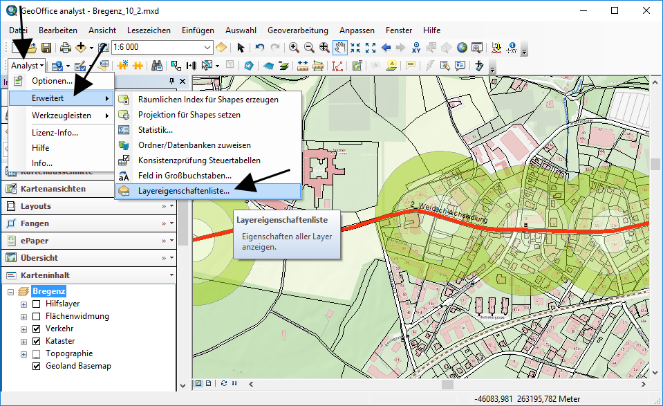Collapse the Bregenz data frame node

(x=11, y=291)
